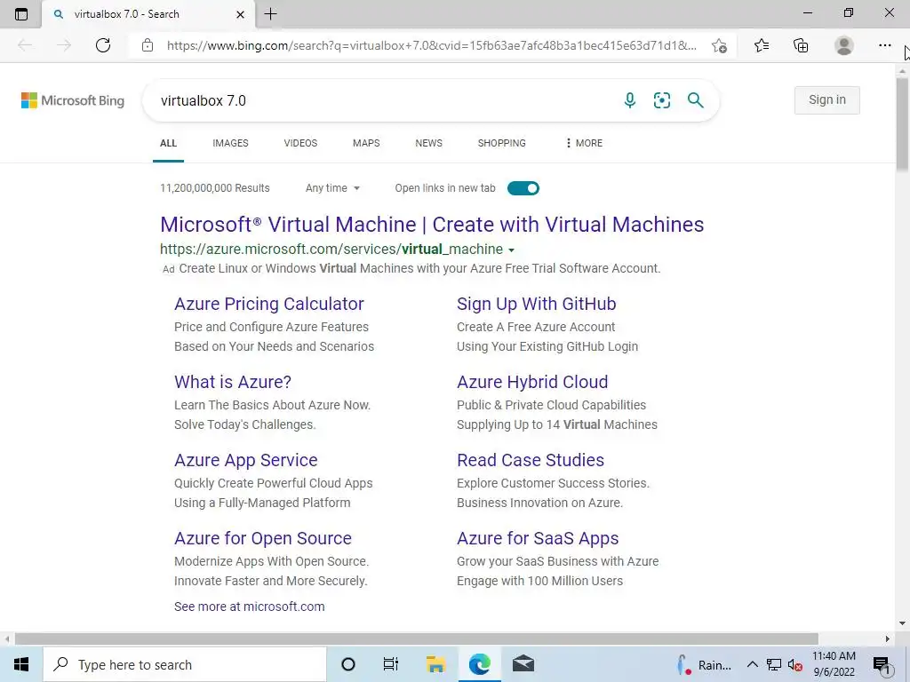The width and height of the screenshot is (910, 682).
Task: Open the Favorites list
Action: [x=762, y=45]
